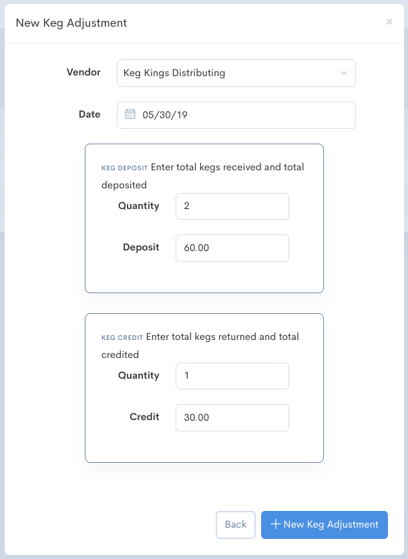Click the calendar icon in the Date field
This screenshot has width=408, height=559.
131,115
